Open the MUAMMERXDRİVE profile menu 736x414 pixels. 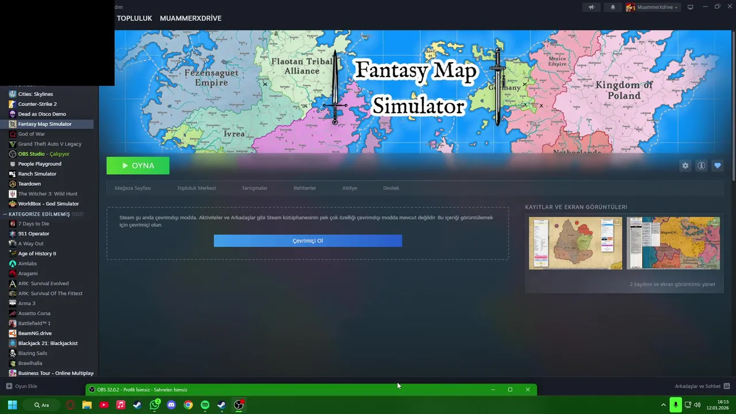(x=190, y=18)
